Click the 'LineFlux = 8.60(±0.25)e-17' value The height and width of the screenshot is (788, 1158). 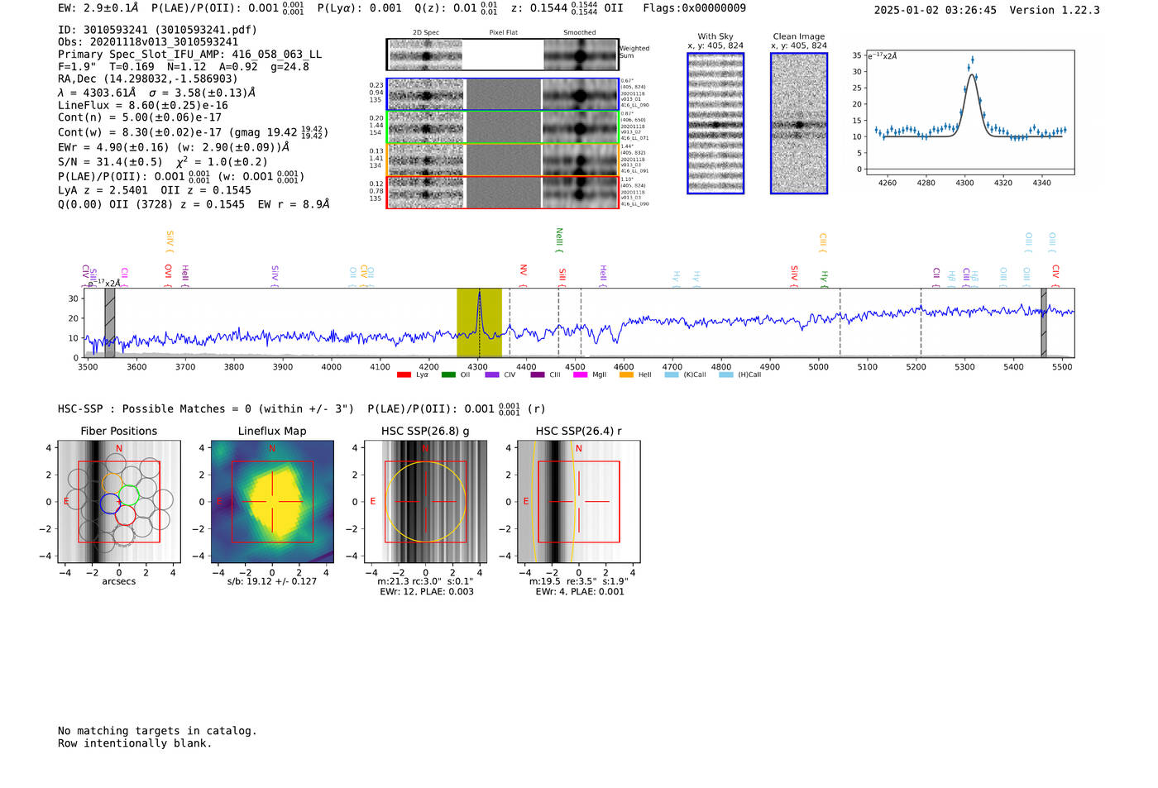[143, 106]
